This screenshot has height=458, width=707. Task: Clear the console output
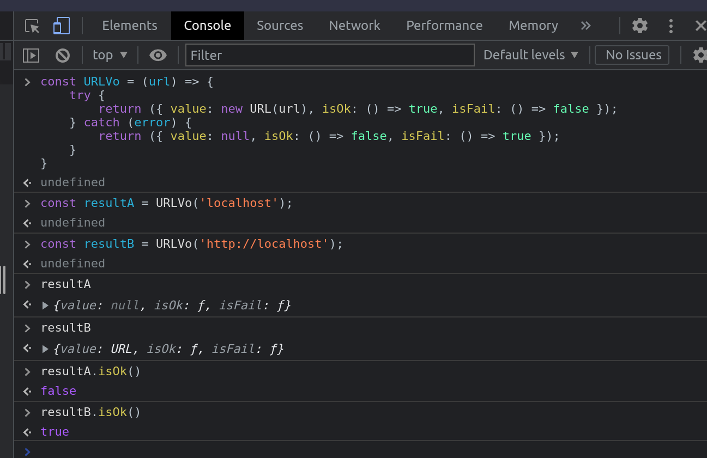62,54
